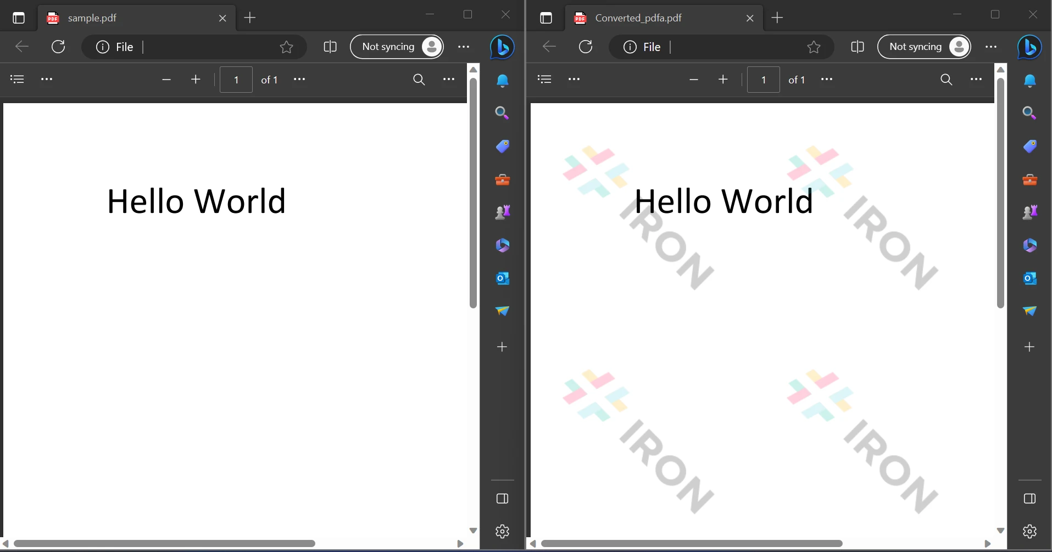Open new tab in Converted_pdfa.pdf window
Viewport: 1052px width, 552px height.
click(x=777, y=18)
